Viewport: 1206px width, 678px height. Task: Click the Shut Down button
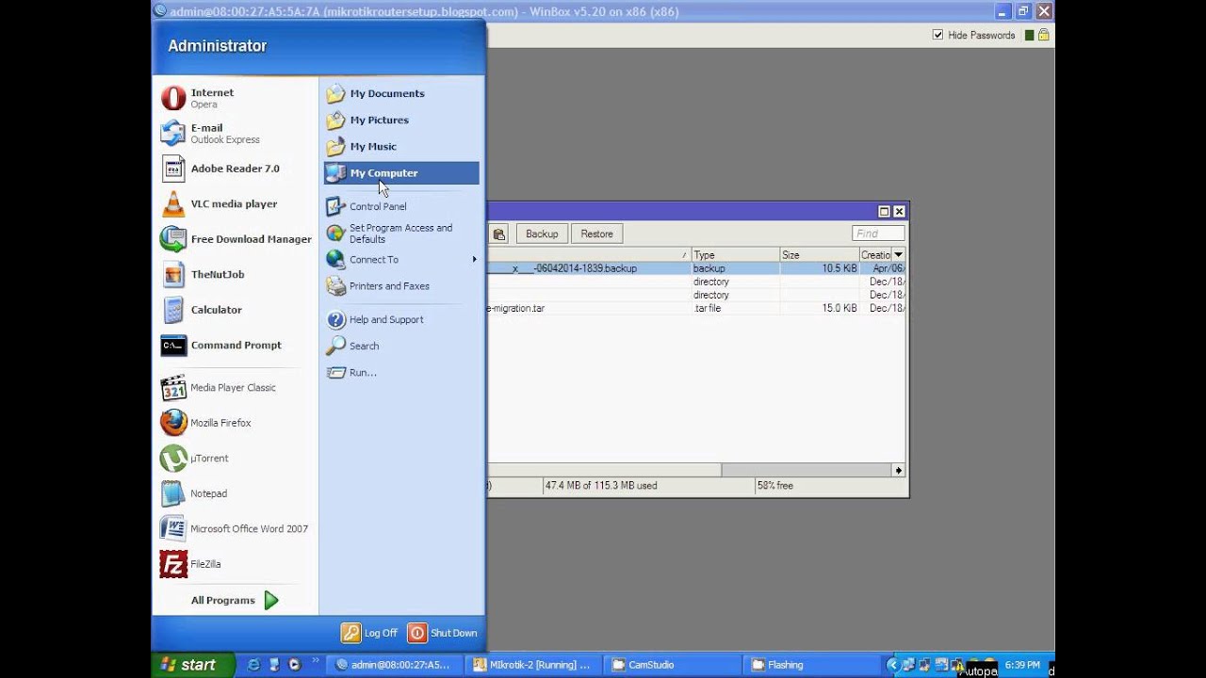[x=443, y=633]
